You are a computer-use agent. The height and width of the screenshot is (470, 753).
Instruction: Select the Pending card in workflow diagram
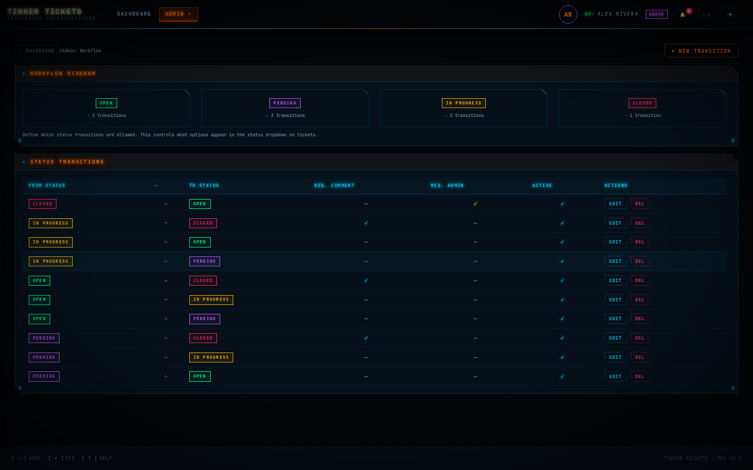tap(285, 108)
